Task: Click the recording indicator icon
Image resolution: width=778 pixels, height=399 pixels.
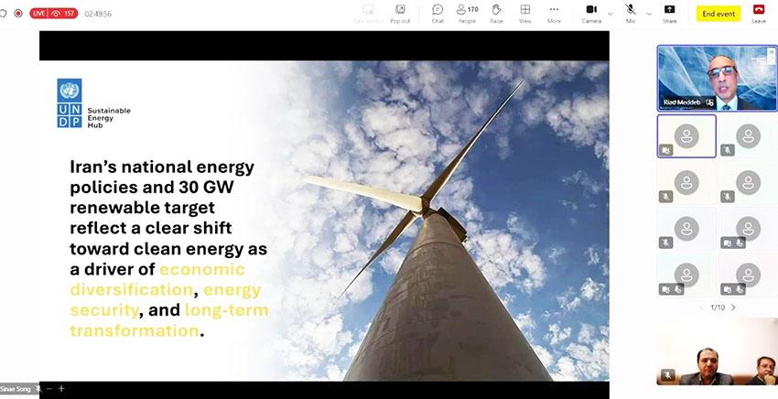Action: 18,14
